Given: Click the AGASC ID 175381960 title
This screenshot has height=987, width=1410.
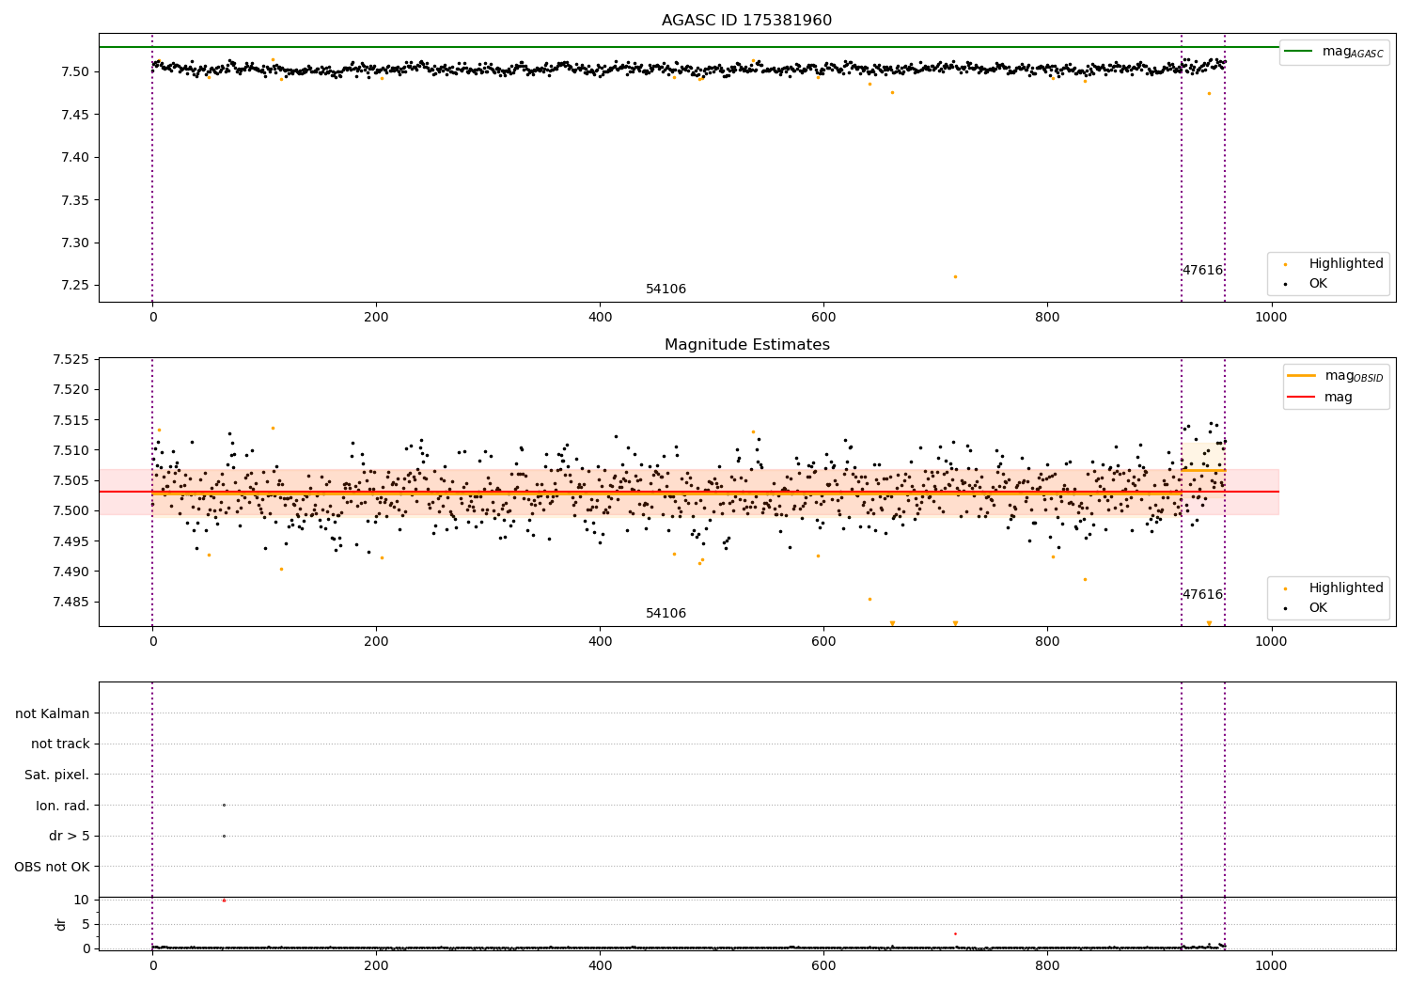Looking at the screenshot, I should click(746, 21).
